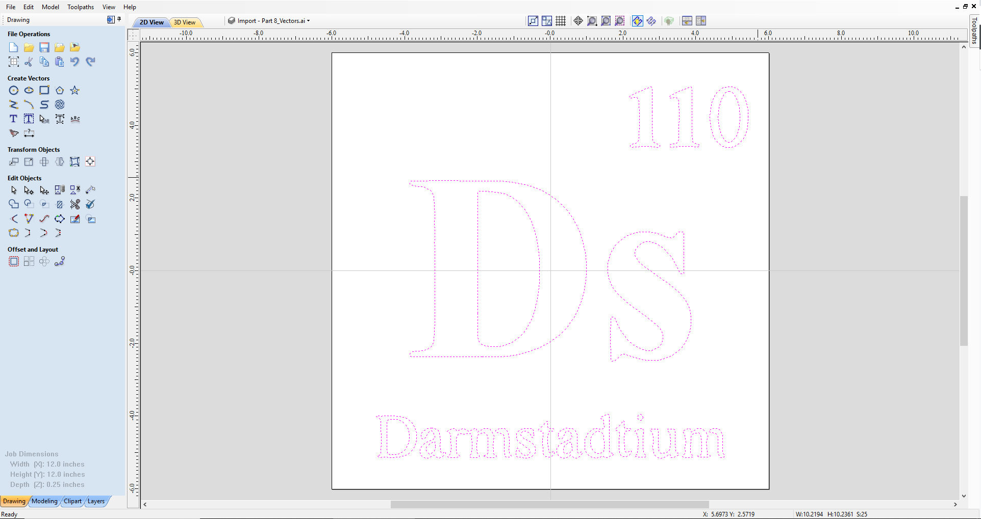
Task: Click the Pan view arrows icon
Action: (578, 21)
